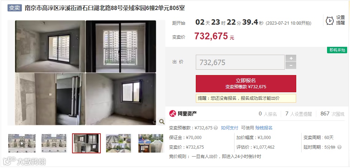Select the second building gate thumbnail

(54, 143)
